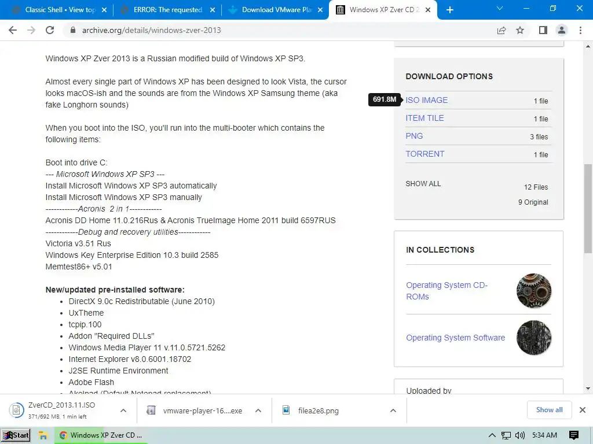Open the notification center icon
The image size is (593, 444).
coord(574,435)
